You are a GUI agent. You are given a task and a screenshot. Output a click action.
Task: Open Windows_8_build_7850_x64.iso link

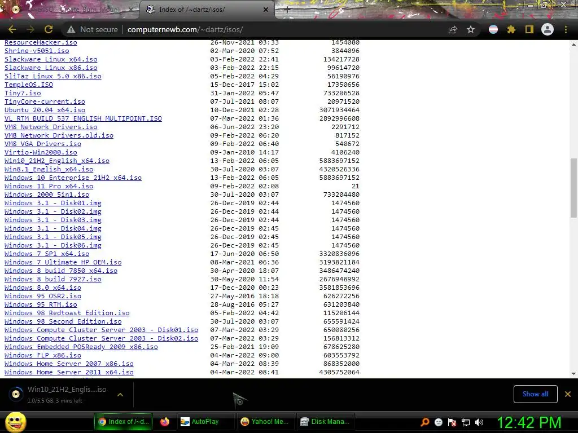pyautogui.click(x=61, y=271)
